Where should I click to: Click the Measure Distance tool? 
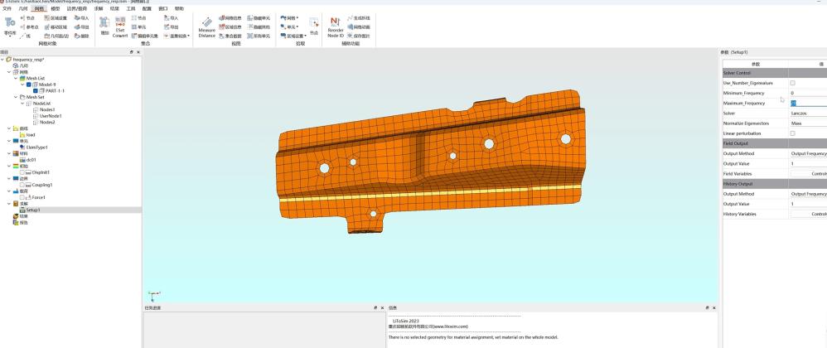pyautogui.click(x=207, y=27)
